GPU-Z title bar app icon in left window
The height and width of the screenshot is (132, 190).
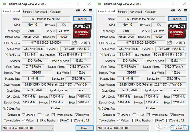[x=4, y=4]
